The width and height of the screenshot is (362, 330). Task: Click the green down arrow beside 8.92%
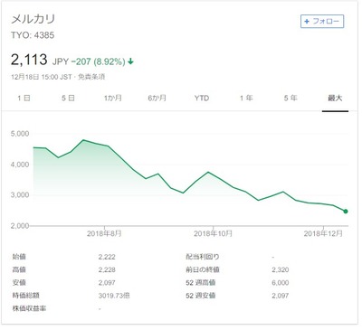click(x=130, y=61)
